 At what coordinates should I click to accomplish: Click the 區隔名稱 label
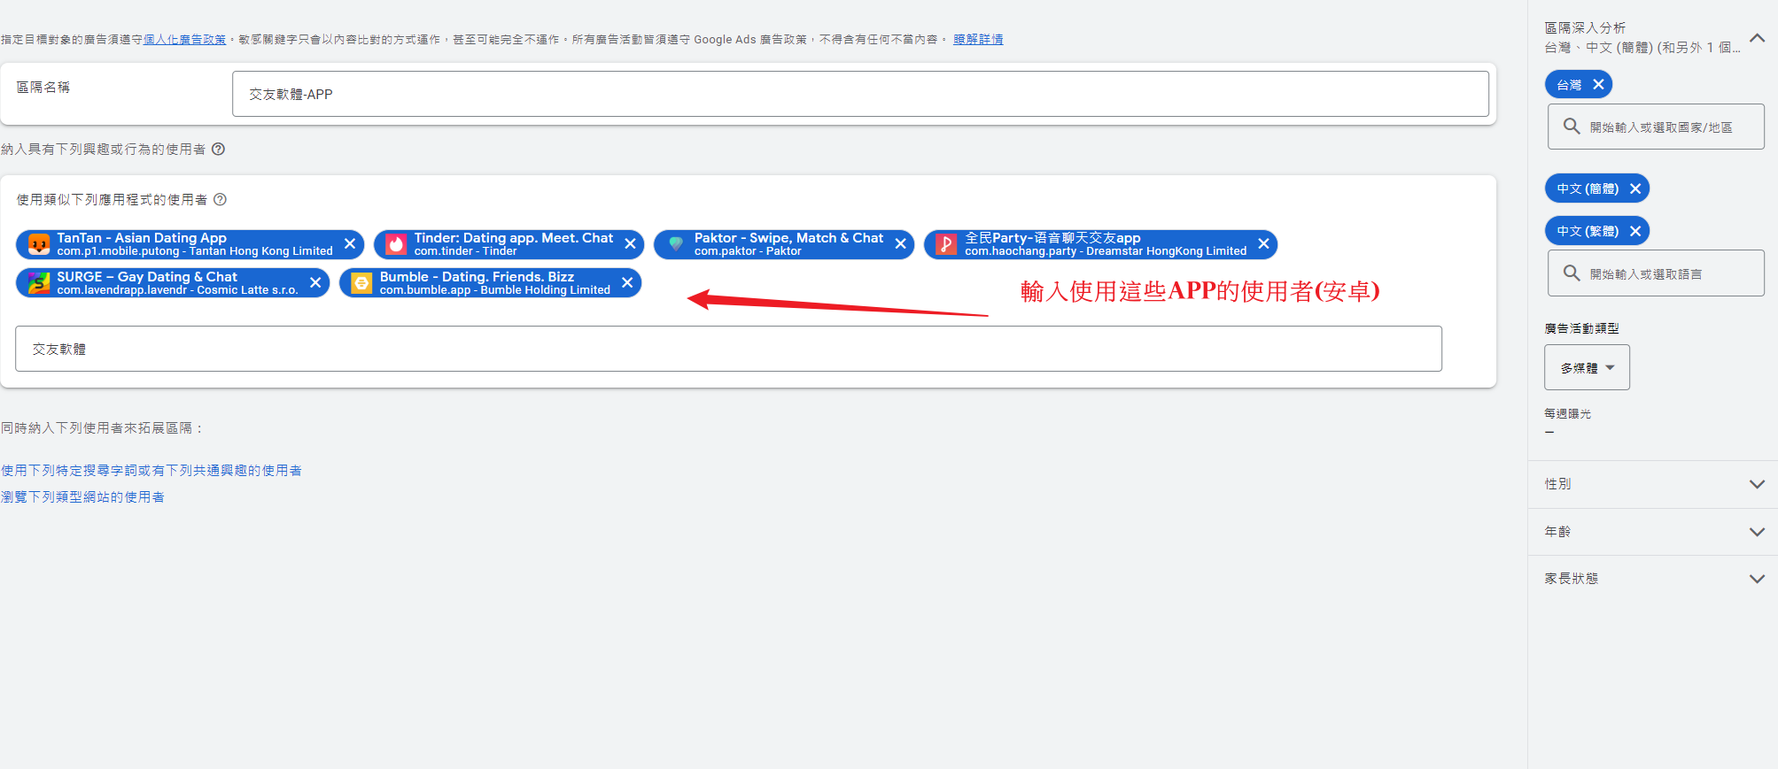[43, 87]
